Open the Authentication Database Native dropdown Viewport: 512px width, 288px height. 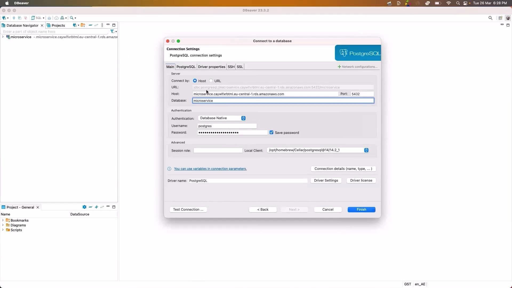(222, 118)
